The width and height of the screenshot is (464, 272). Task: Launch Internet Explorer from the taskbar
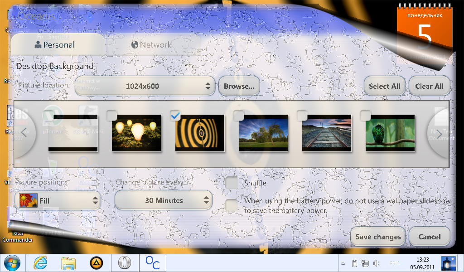point(40,263)
